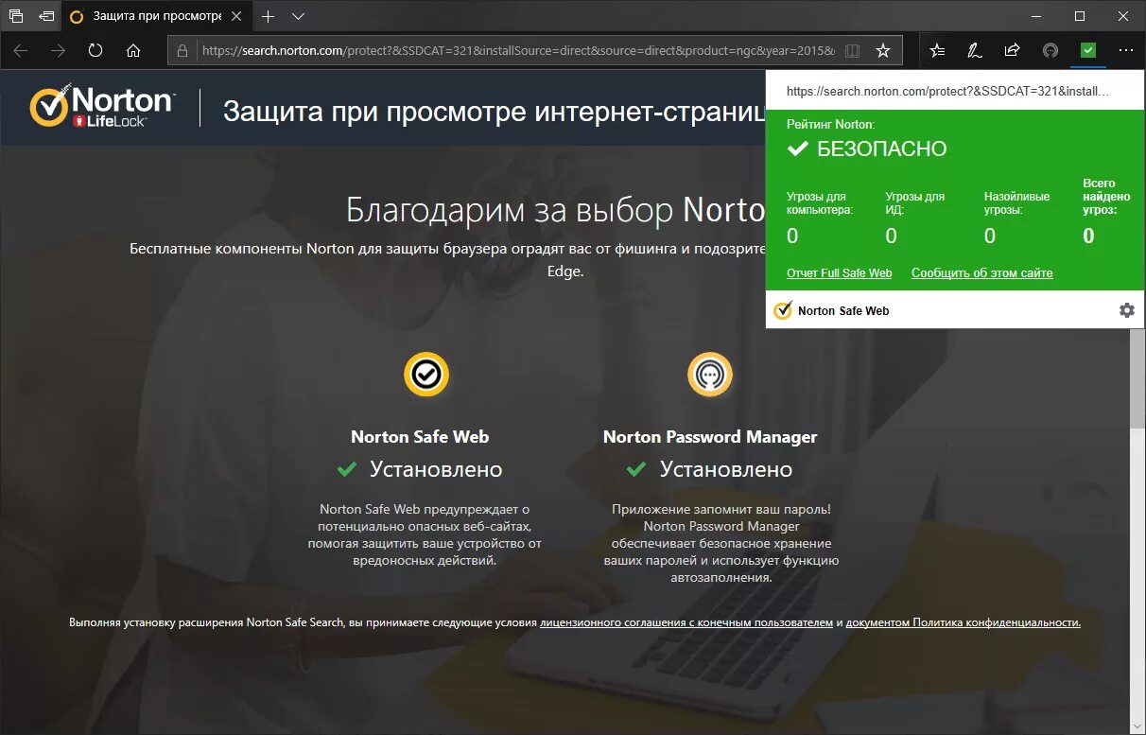
Task: Click Благодарим за выбор Norton heading
Action: pyautogui.click(x=555, y=209)
